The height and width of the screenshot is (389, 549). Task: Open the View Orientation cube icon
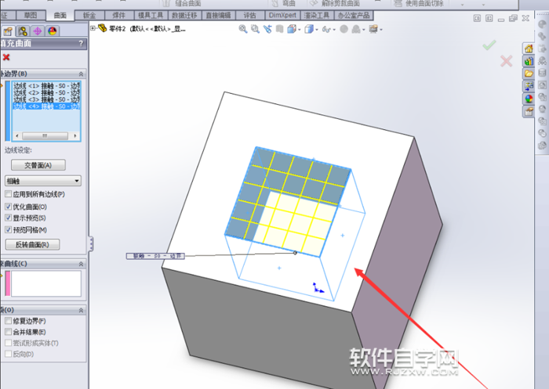(x=291, y=29)
